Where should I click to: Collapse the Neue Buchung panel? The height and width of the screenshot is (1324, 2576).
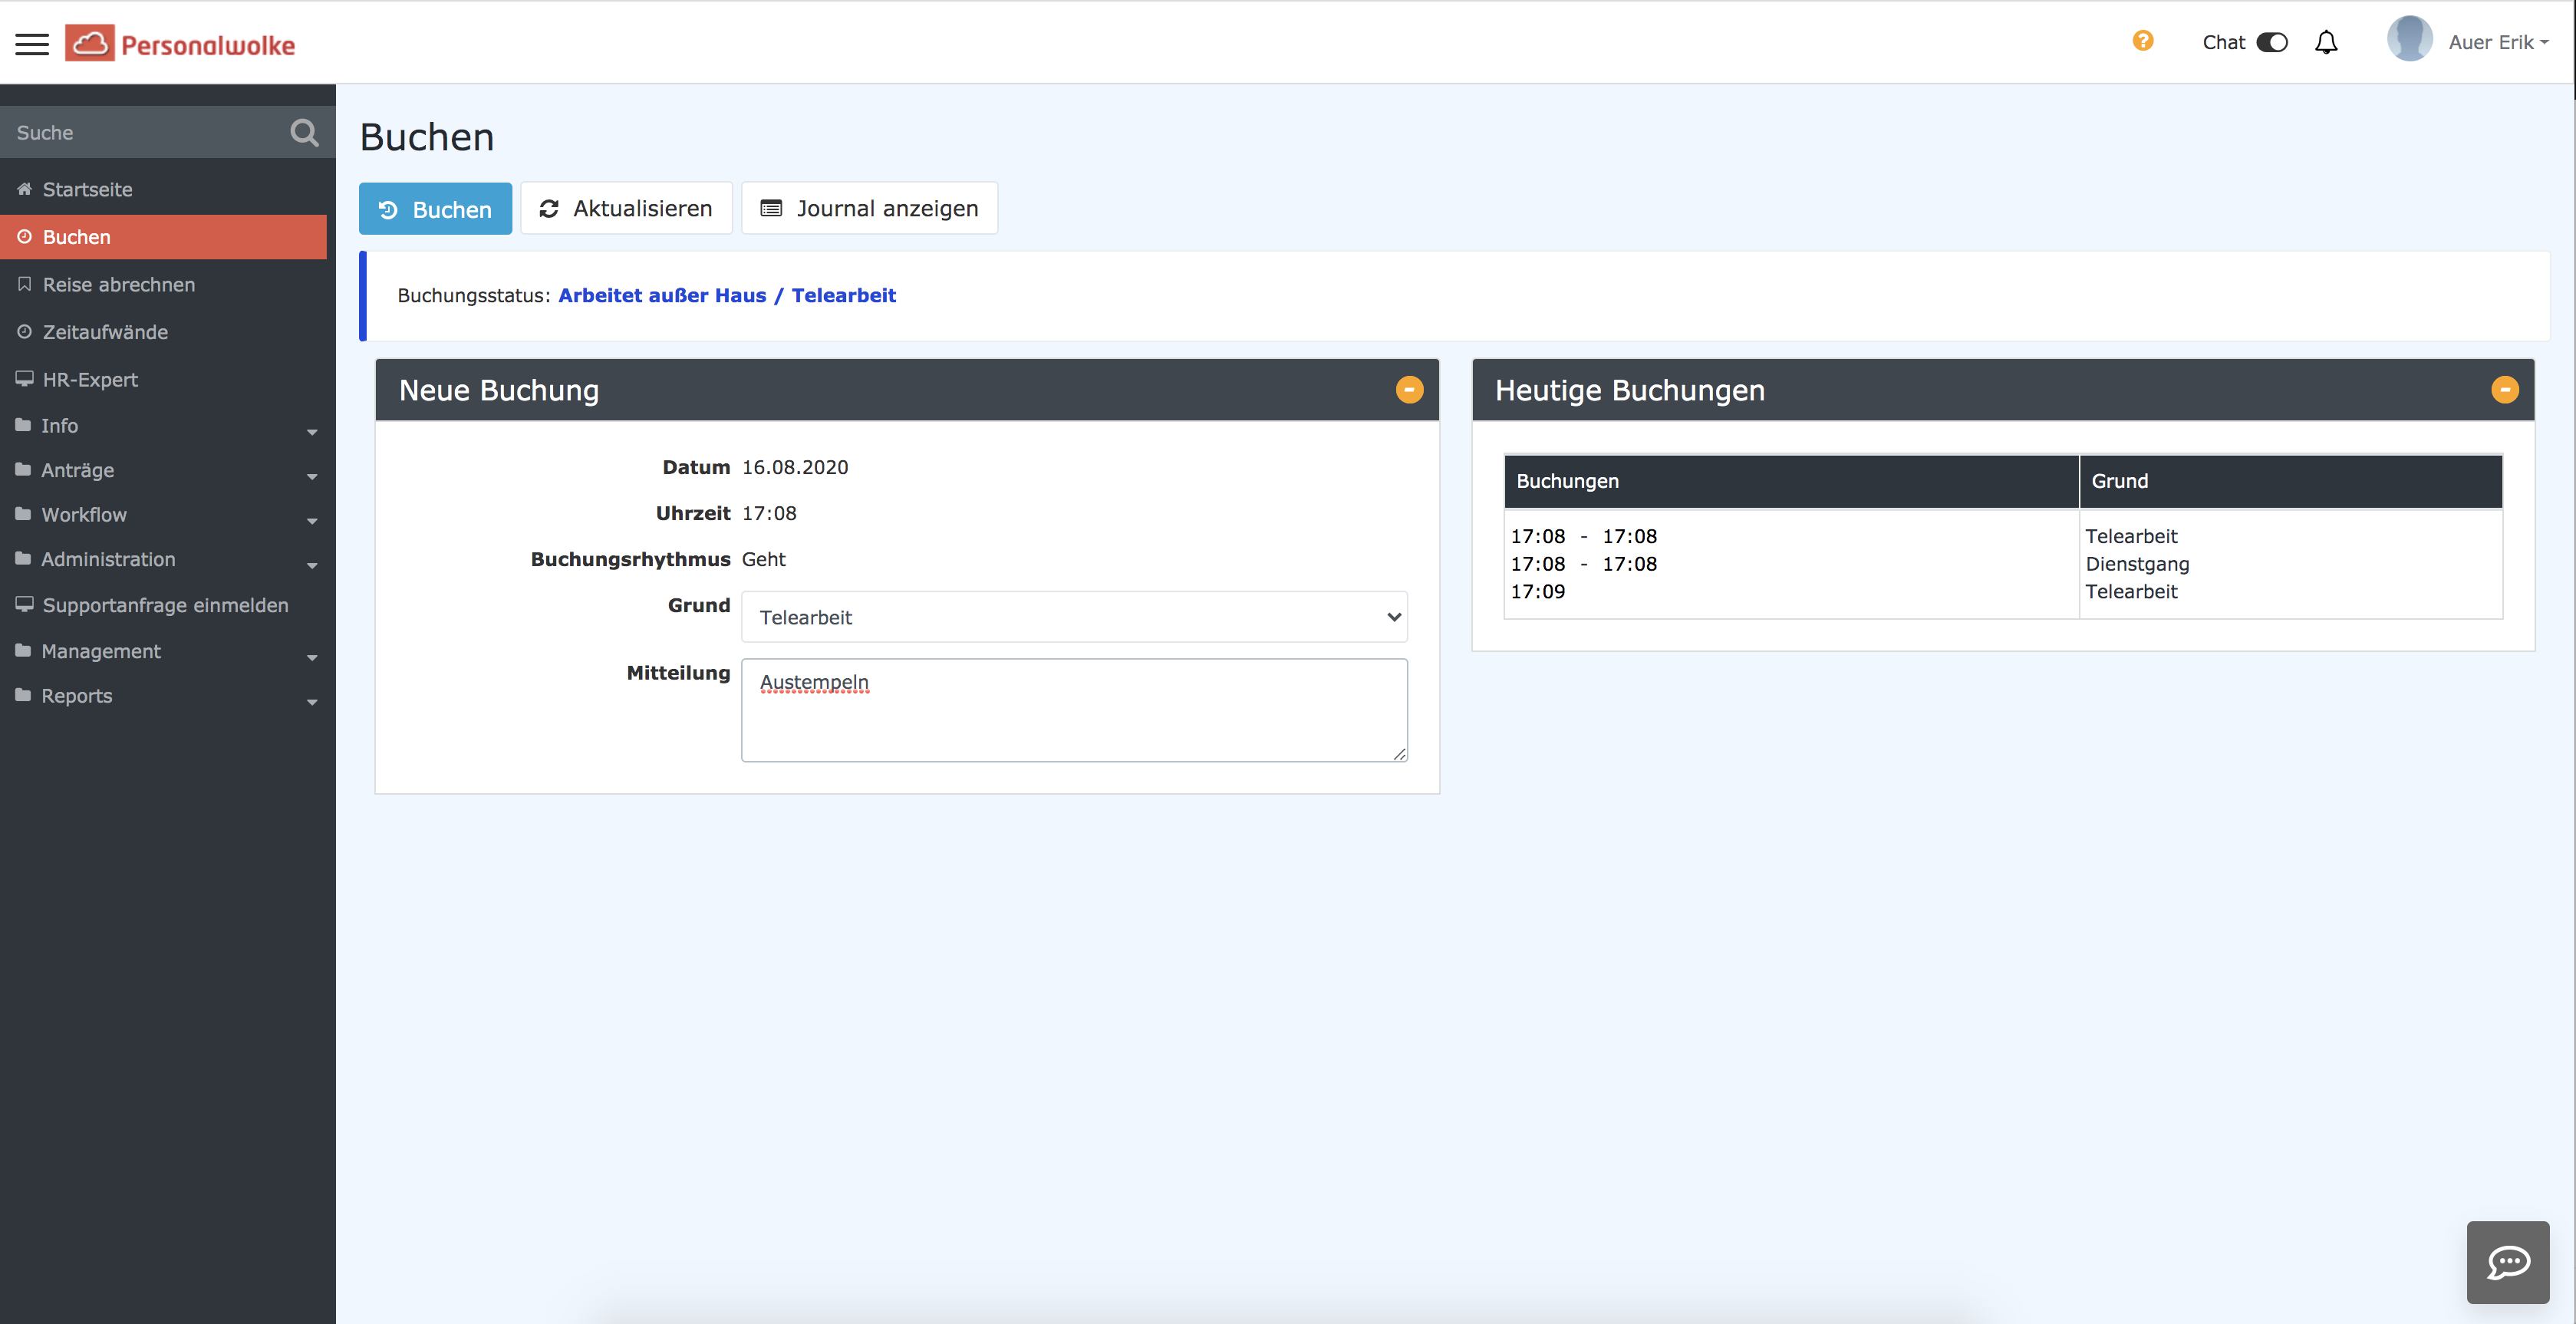click(1409, 389)
